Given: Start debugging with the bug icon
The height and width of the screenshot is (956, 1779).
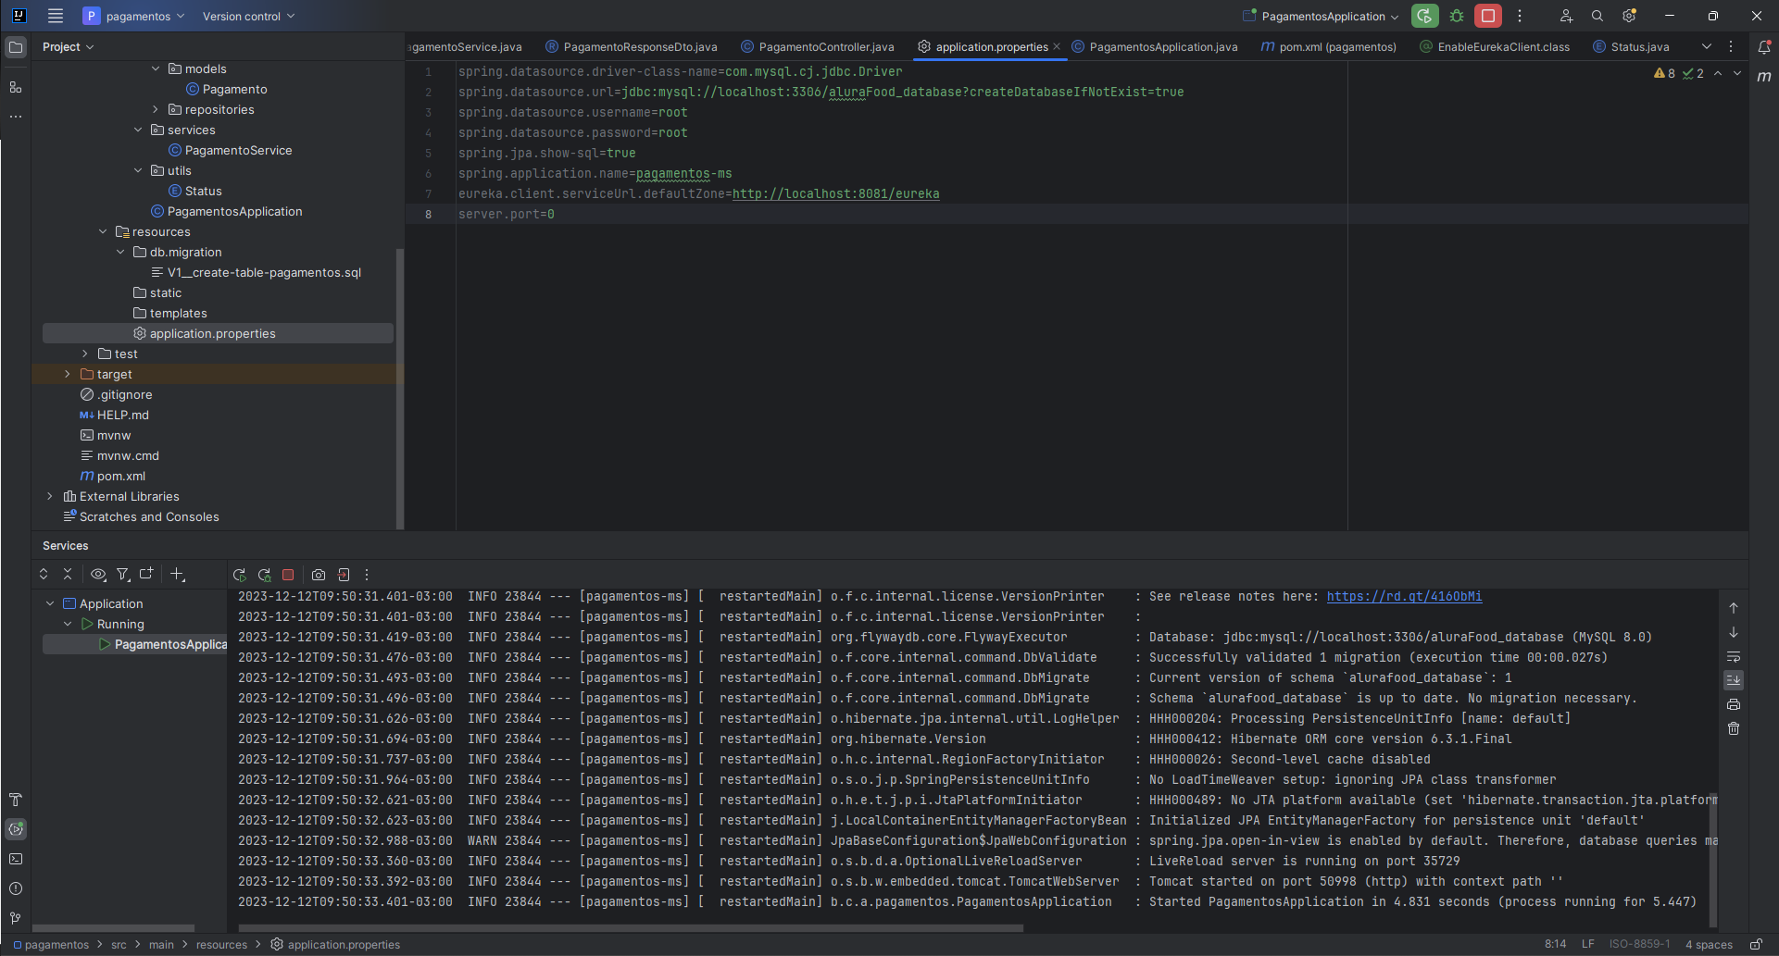Looking at the screenshot, I should 1457,16.
